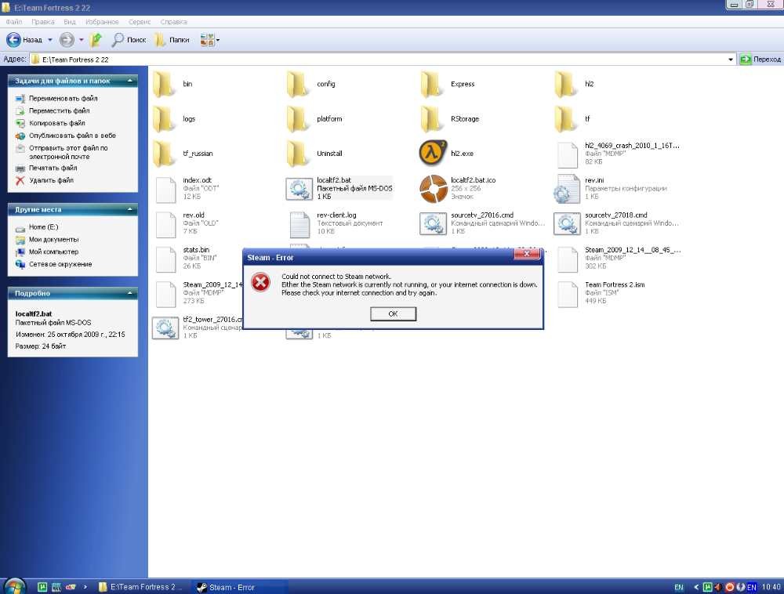Collapse the Подробно details panel
Screen dimensions: 784x594
click(130, 293)
